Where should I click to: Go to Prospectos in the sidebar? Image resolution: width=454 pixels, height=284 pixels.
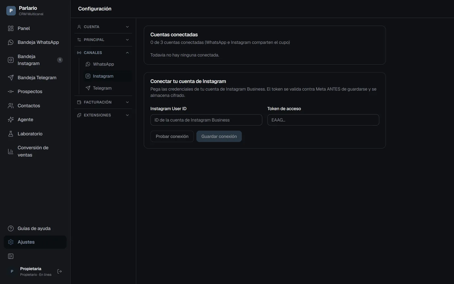35,91
